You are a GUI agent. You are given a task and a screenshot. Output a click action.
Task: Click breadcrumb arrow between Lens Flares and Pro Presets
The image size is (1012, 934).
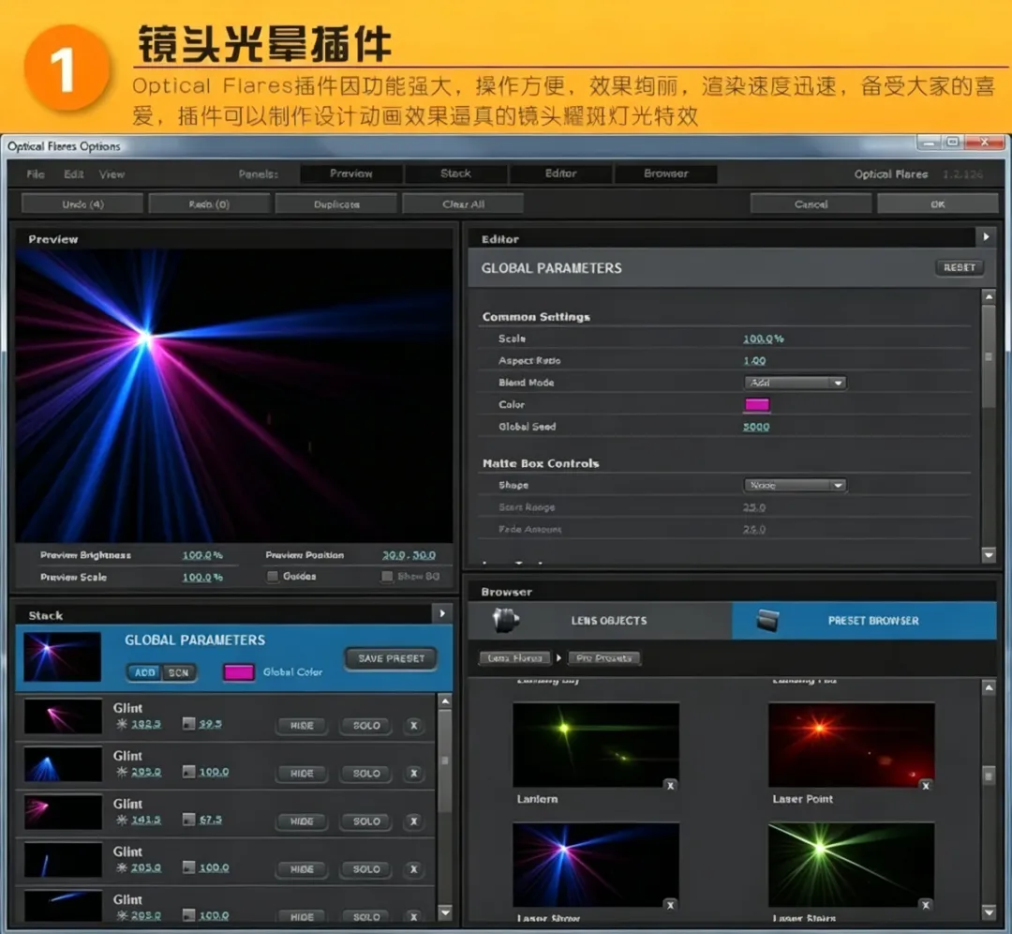(x=558, y=657)
